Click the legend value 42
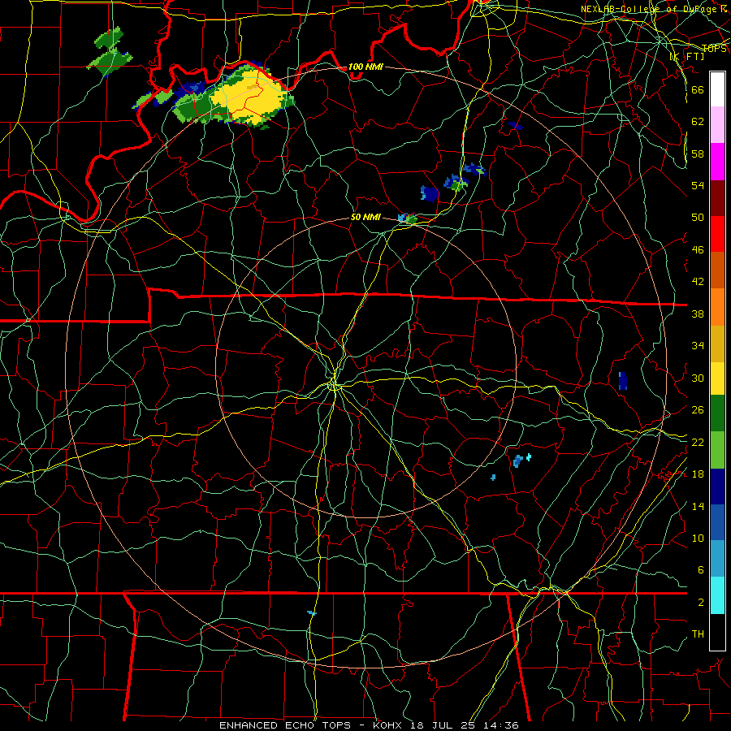731x731 pixels. (x=698, y=282)
